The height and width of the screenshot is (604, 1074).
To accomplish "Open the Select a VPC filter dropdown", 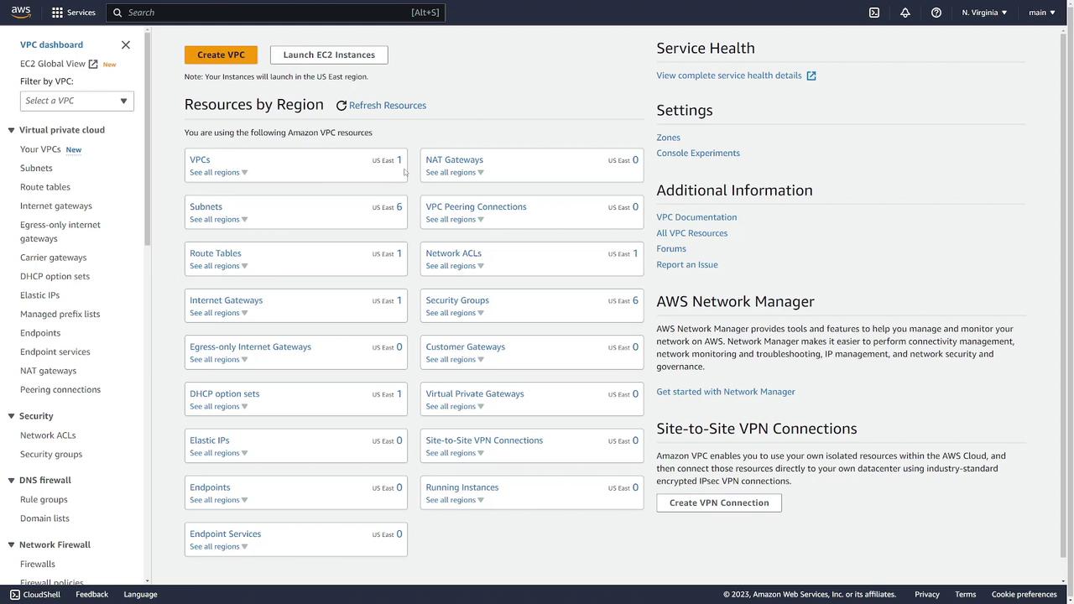I will pyautogui.click(x=76, y=101).
